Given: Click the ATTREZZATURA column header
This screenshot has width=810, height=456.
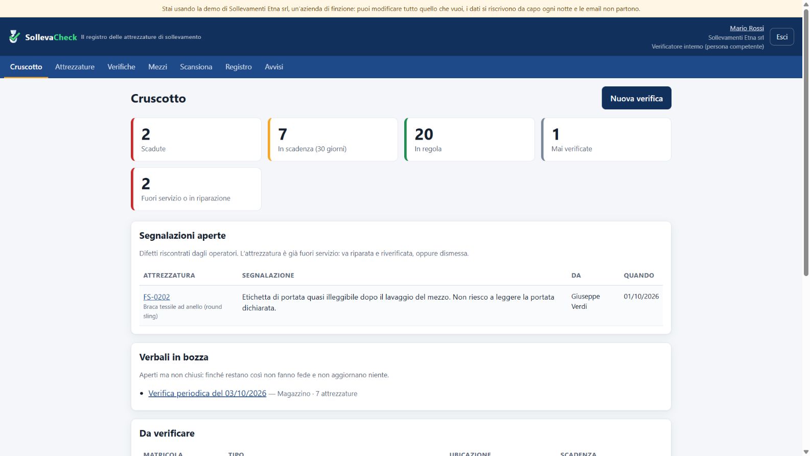Looking at the screenshot, I should click(x=169, y=276).
